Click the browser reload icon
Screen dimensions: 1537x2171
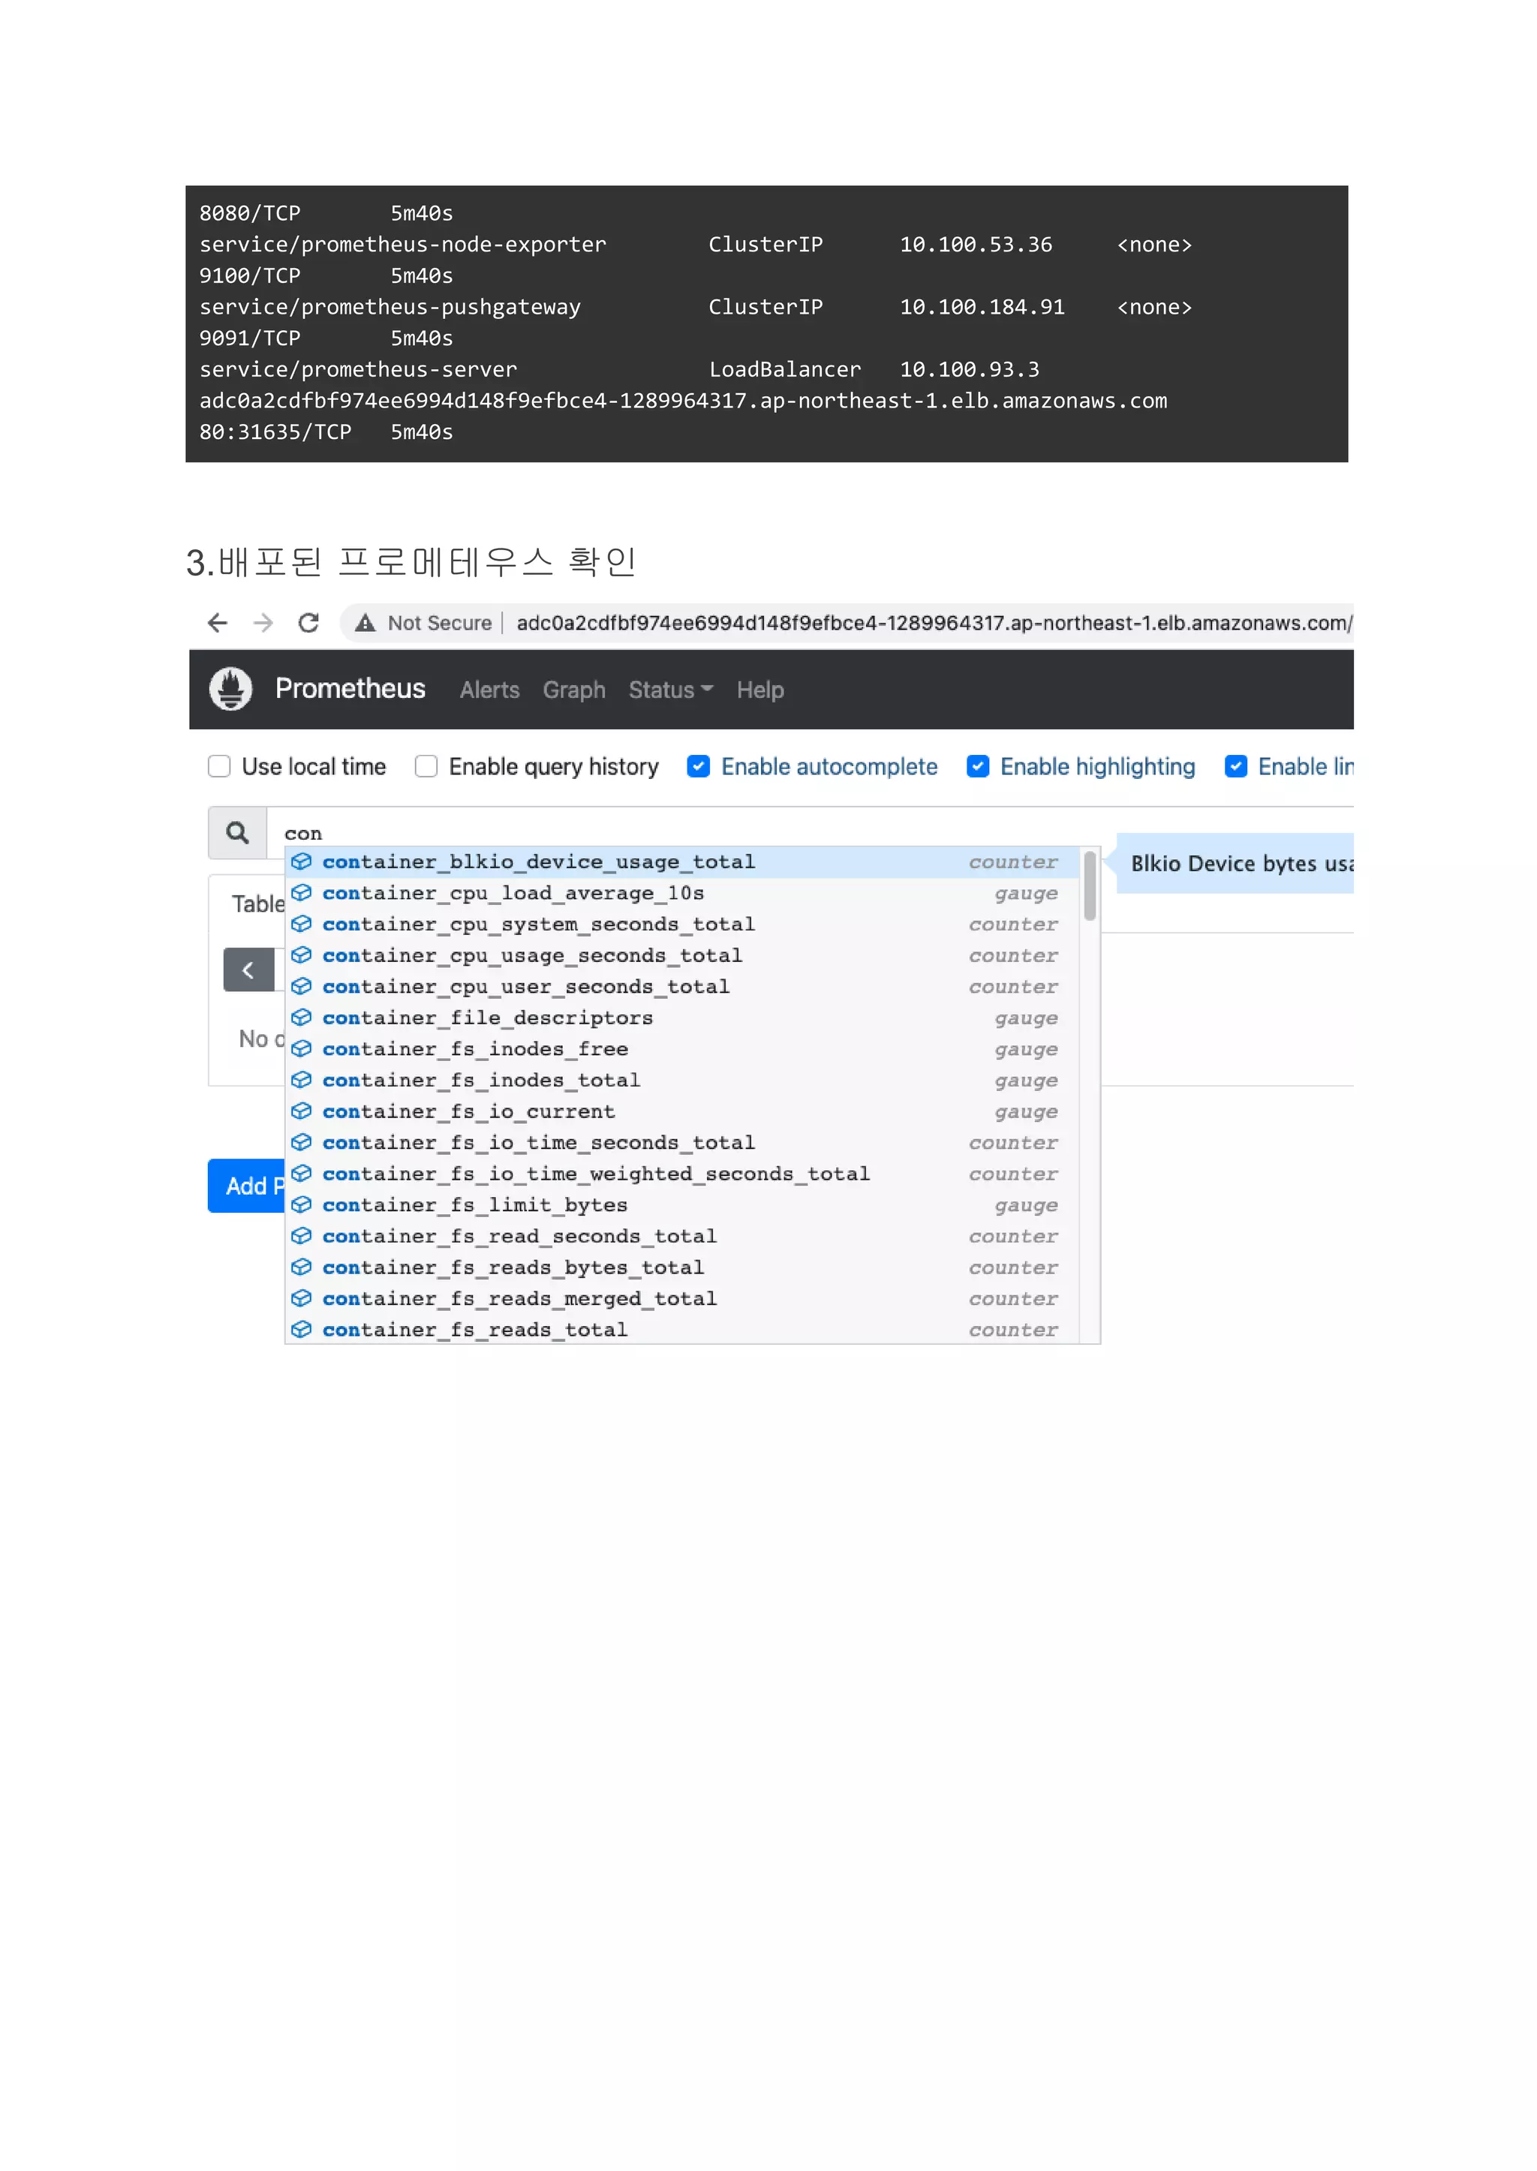[308, 623]
